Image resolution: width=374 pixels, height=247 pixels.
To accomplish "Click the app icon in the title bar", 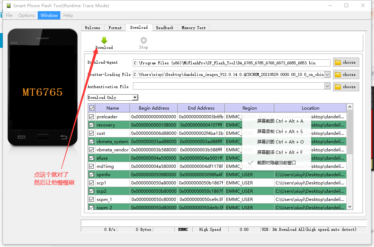I will tap(9, 5).
